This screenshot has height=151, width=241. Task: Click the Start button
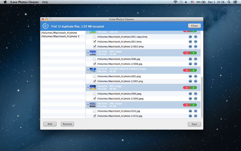click(x=194, y=124)
